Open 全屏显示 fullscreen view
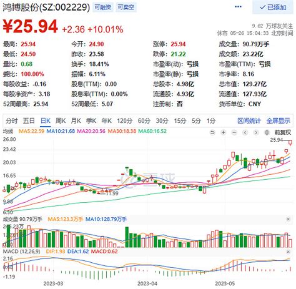Image resolution: width=296 pixels, height=289 pixels. (279, 120)
